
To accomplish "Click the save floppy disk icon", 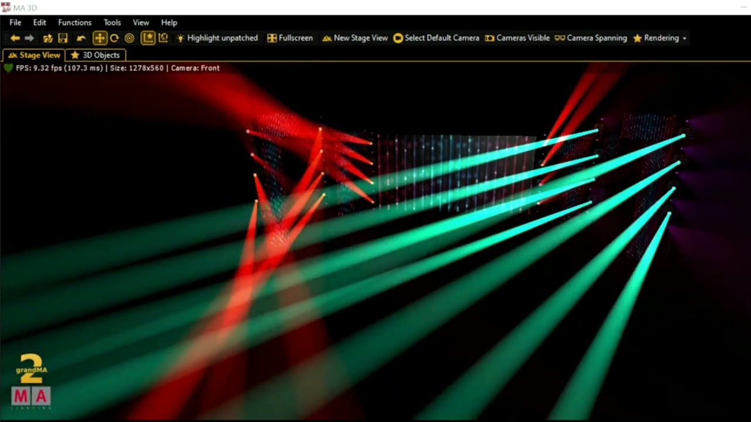I will pos(63,38).
